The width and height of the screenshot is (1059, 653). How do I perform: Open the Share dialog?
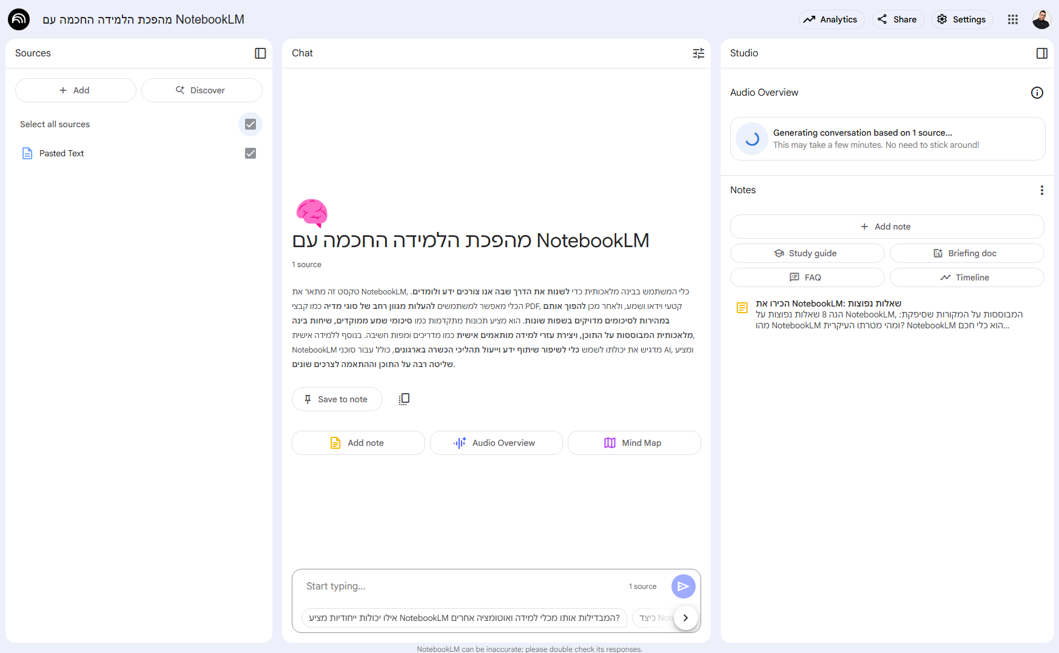898,19
